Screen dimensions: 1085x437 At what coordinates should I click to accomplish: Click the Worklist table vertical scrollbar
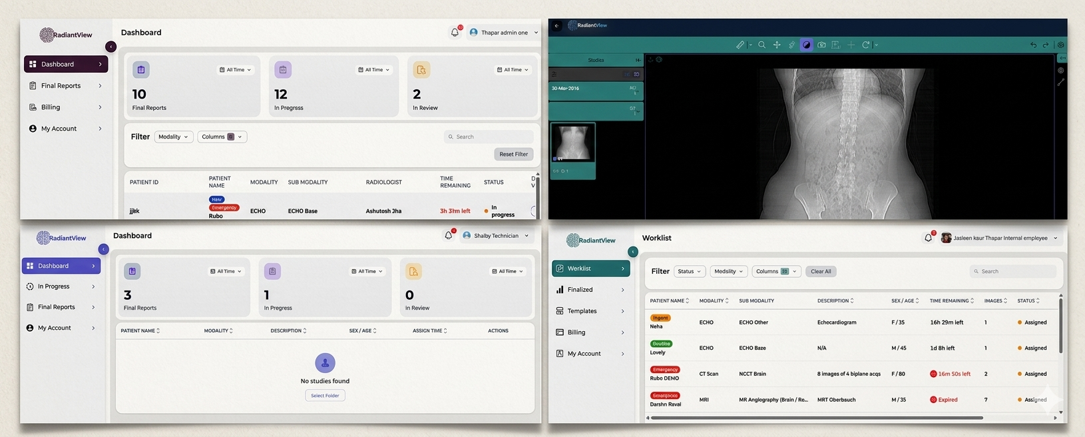pos(1060,326)
